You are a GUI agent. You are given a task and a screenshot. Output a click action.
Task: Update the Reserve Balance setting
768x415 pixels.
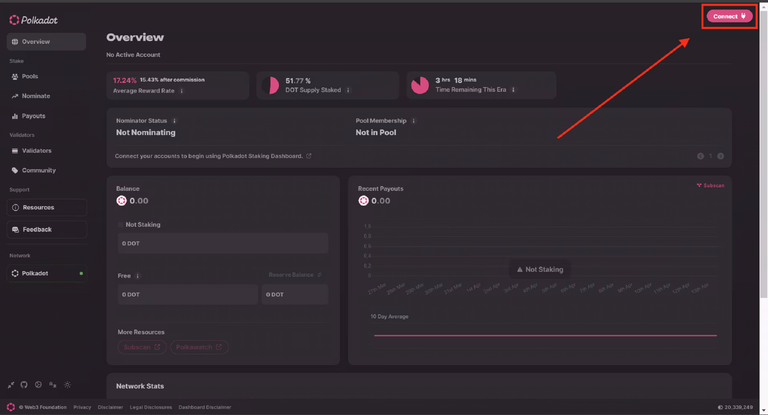point(295,275)
